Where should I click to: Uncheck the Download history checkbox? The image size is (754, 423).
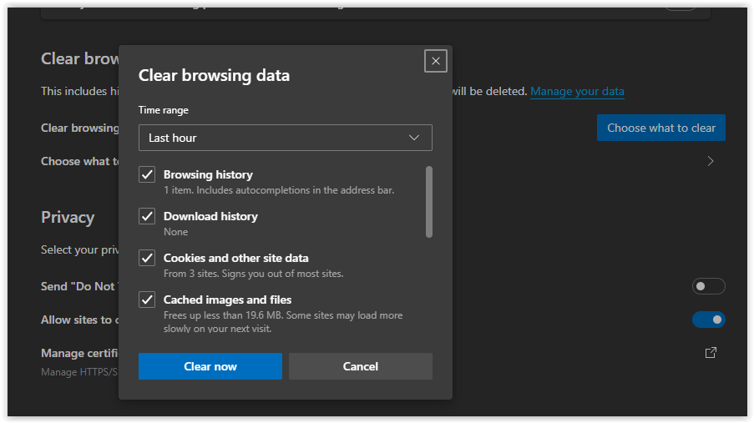coord(147,216)
